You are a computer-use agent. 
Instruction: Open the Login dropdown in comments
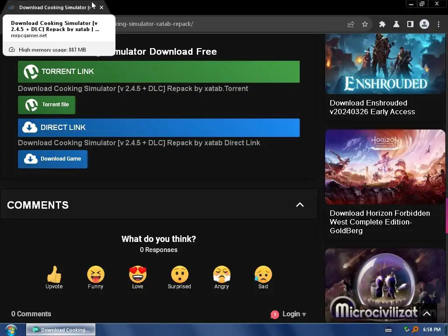(x=294, y=314)
